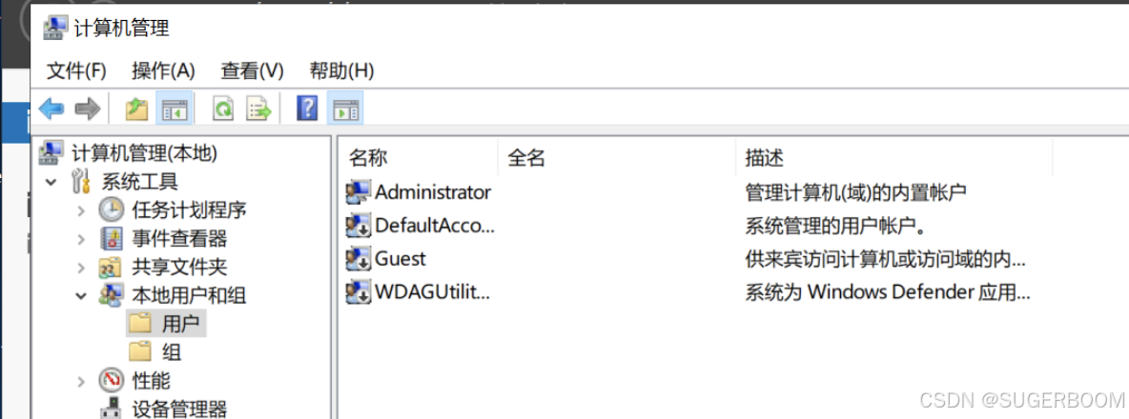Click the 用户 folder icon
The width and height of the screenshot is (1129, 419).
point(140,324)
